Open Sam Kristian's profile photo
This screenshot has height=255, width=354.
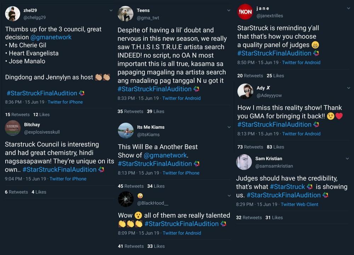[244, 162]
